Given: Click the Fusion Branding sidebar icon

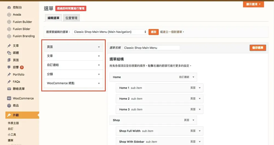Looking at the screenshot, I should click(x=9, y=36).
